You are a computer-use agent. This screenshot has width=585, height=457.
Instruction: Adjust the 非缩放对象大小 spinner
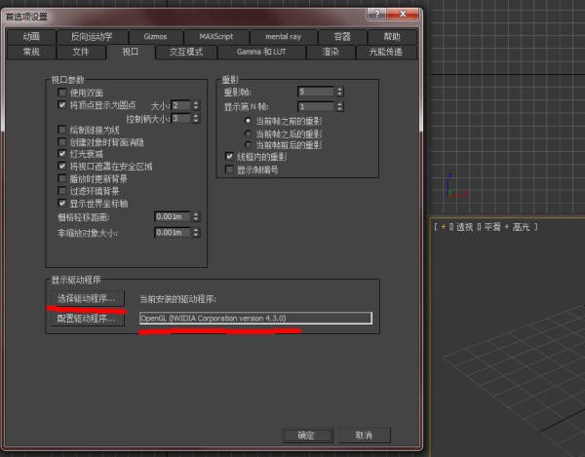click(196, 233)
